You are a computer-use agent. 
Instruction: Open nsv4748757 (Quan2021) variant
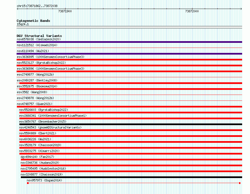click(x=35, y=104)
